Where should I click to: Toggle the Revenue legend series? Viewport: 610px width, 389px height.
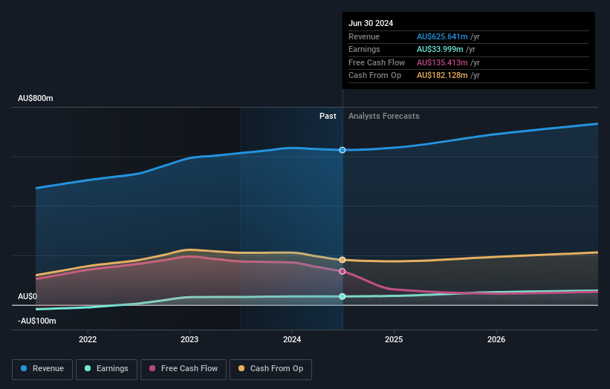tap(42, 369)
